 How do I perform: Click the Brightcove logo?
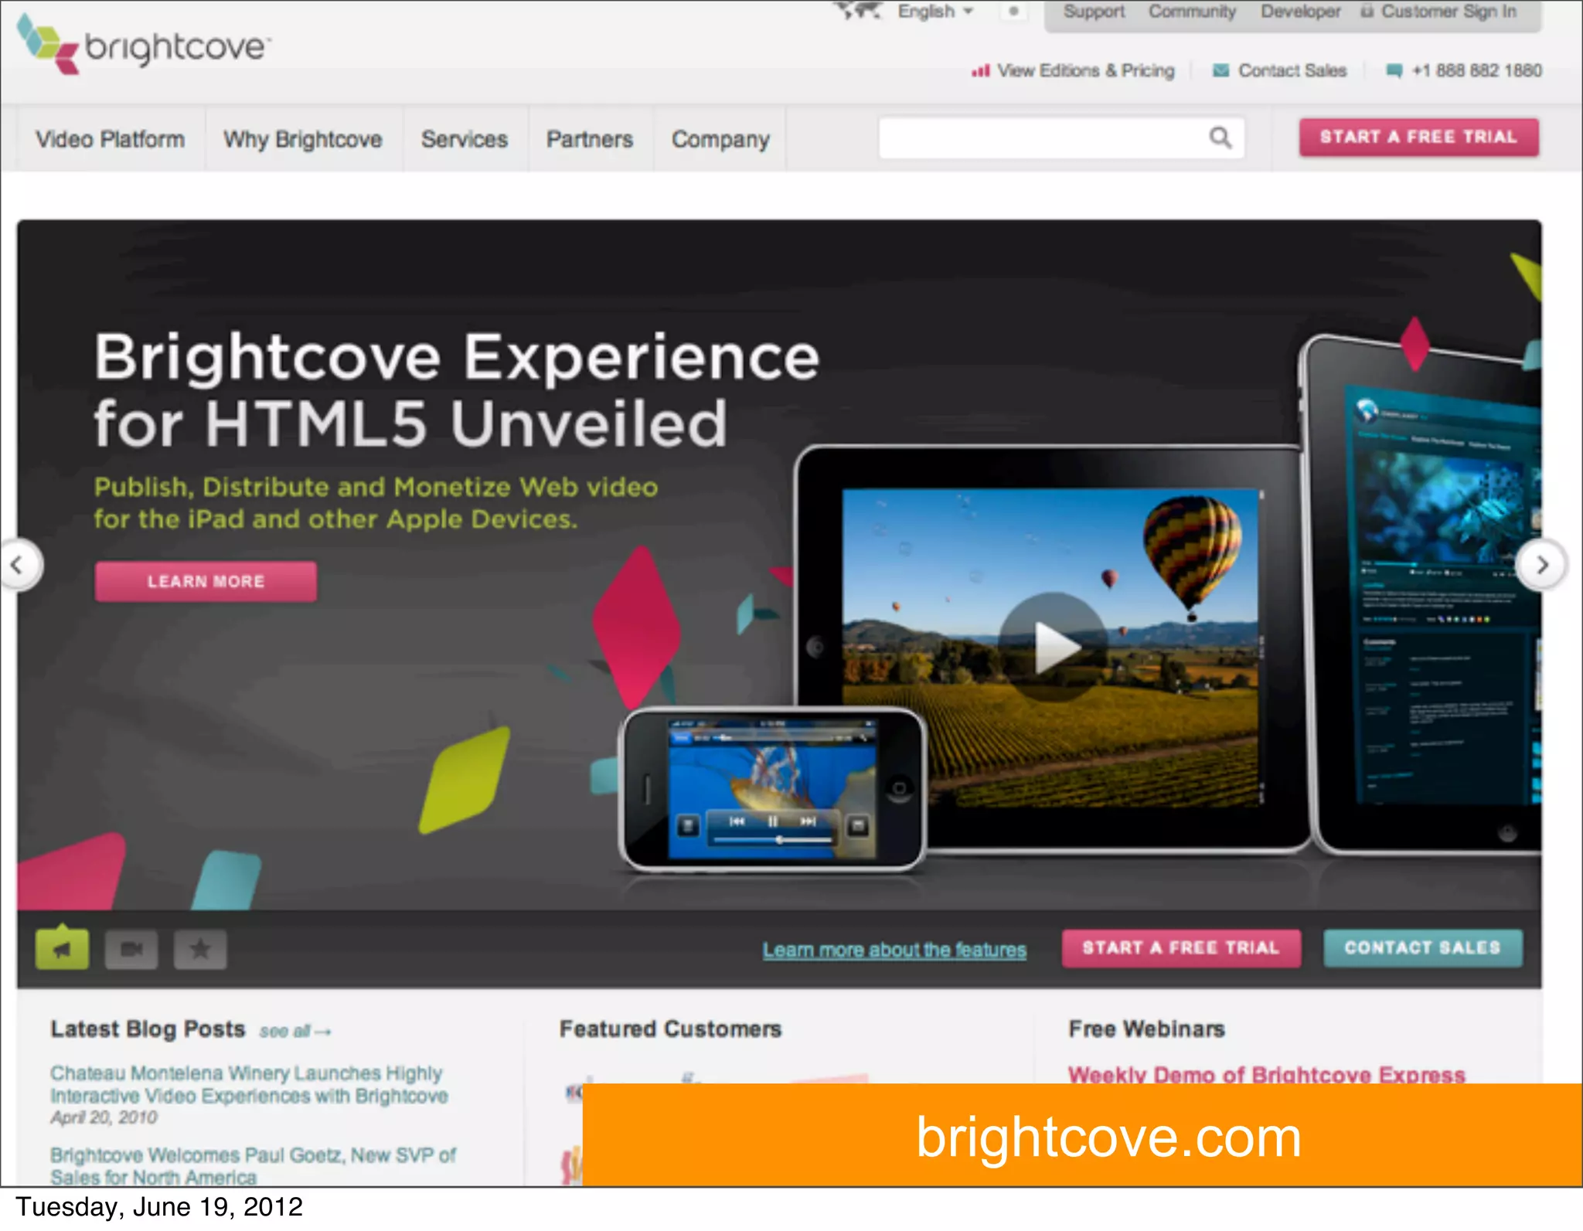[x=144, y=46]
